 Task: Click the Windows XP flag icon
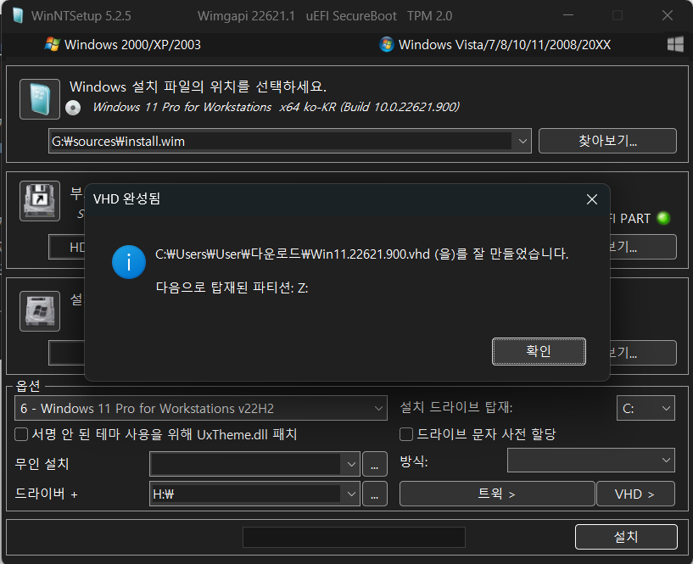point(52,44)
